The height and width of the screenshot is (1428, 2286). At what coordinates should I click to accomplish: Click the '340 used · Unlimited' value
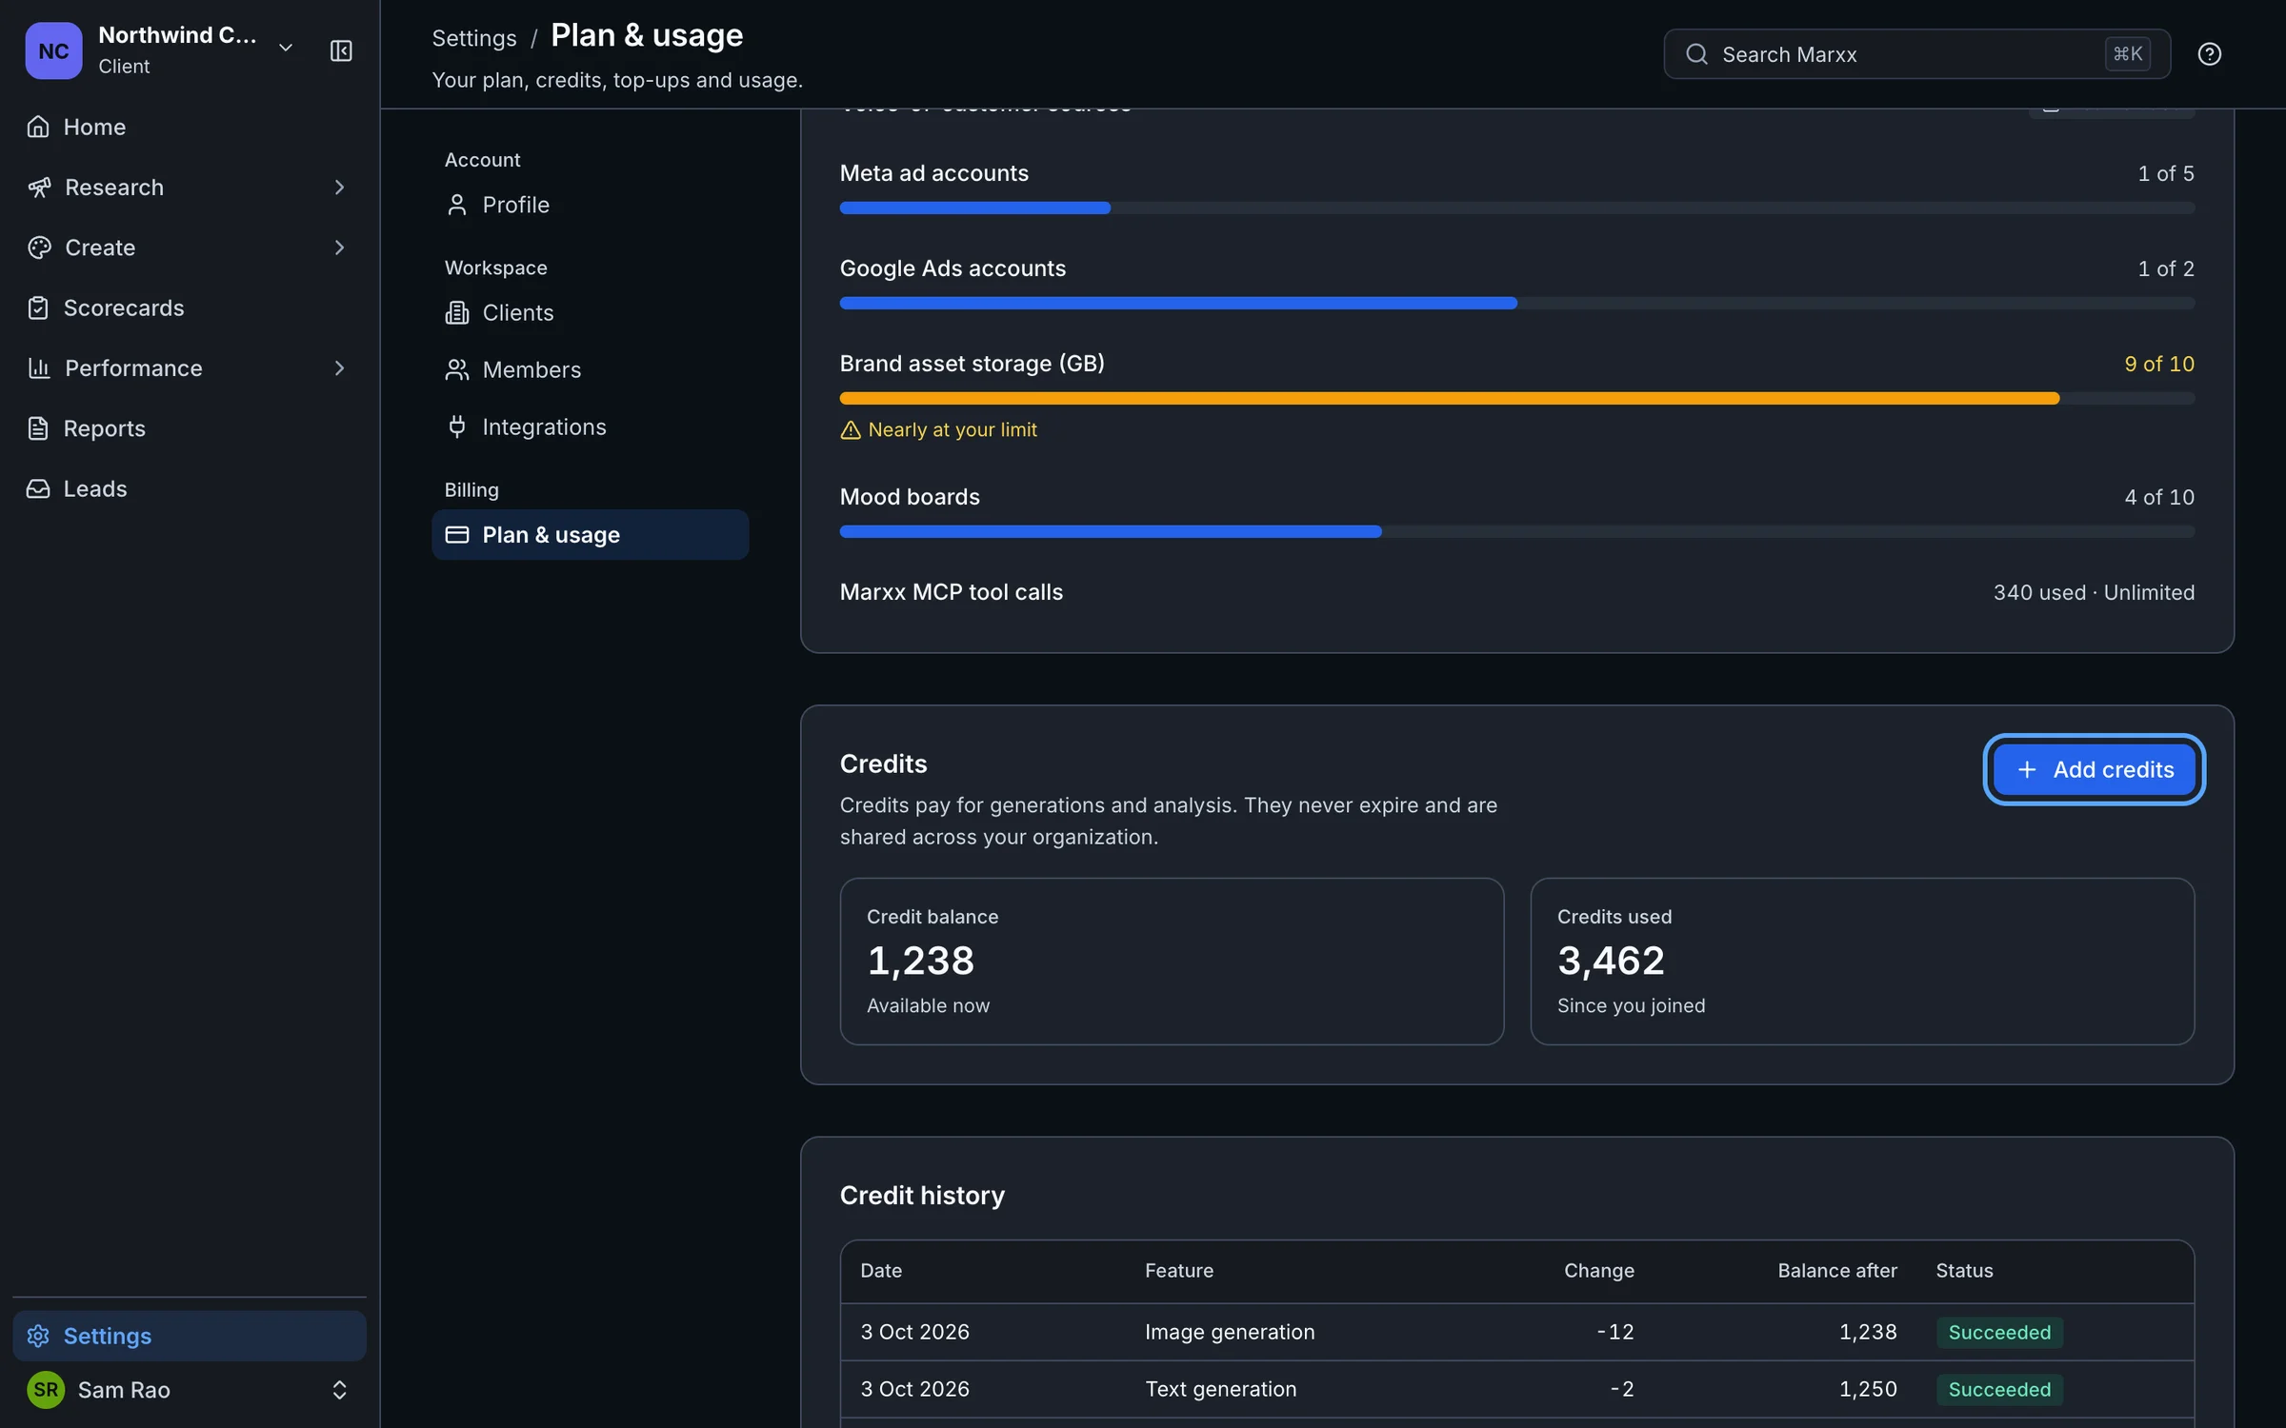(2094, 592)
